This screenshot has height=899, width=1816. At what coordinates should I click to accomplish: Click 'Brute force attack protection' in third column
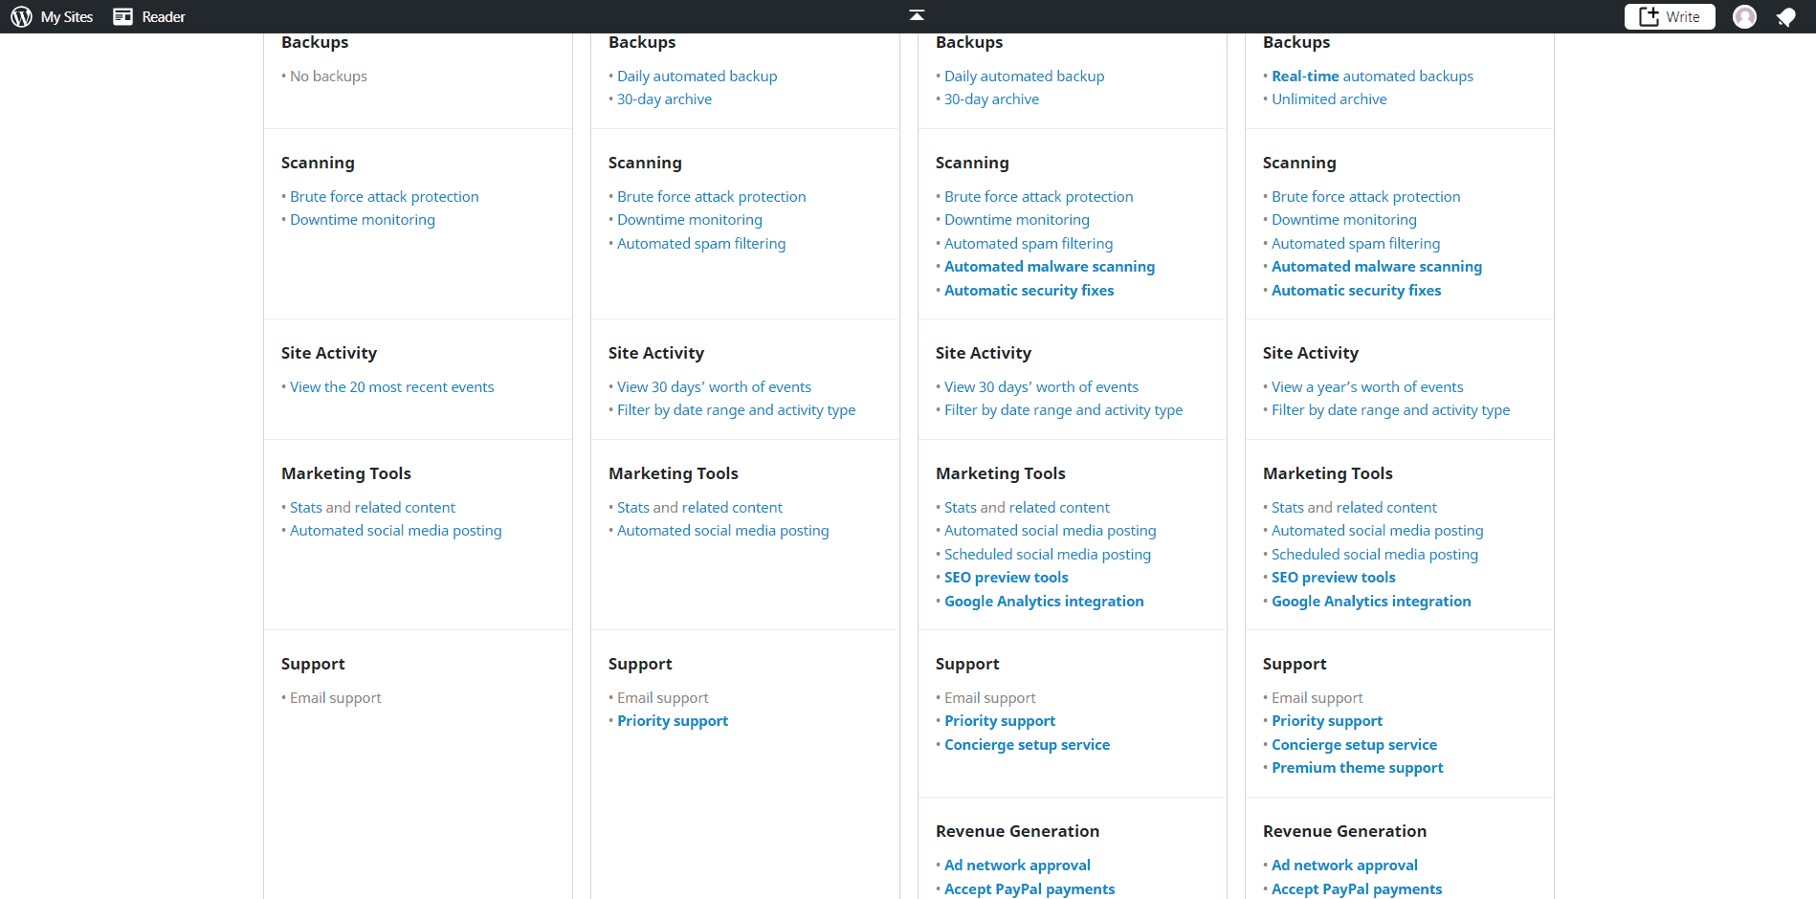click(x=1039, y=197)
